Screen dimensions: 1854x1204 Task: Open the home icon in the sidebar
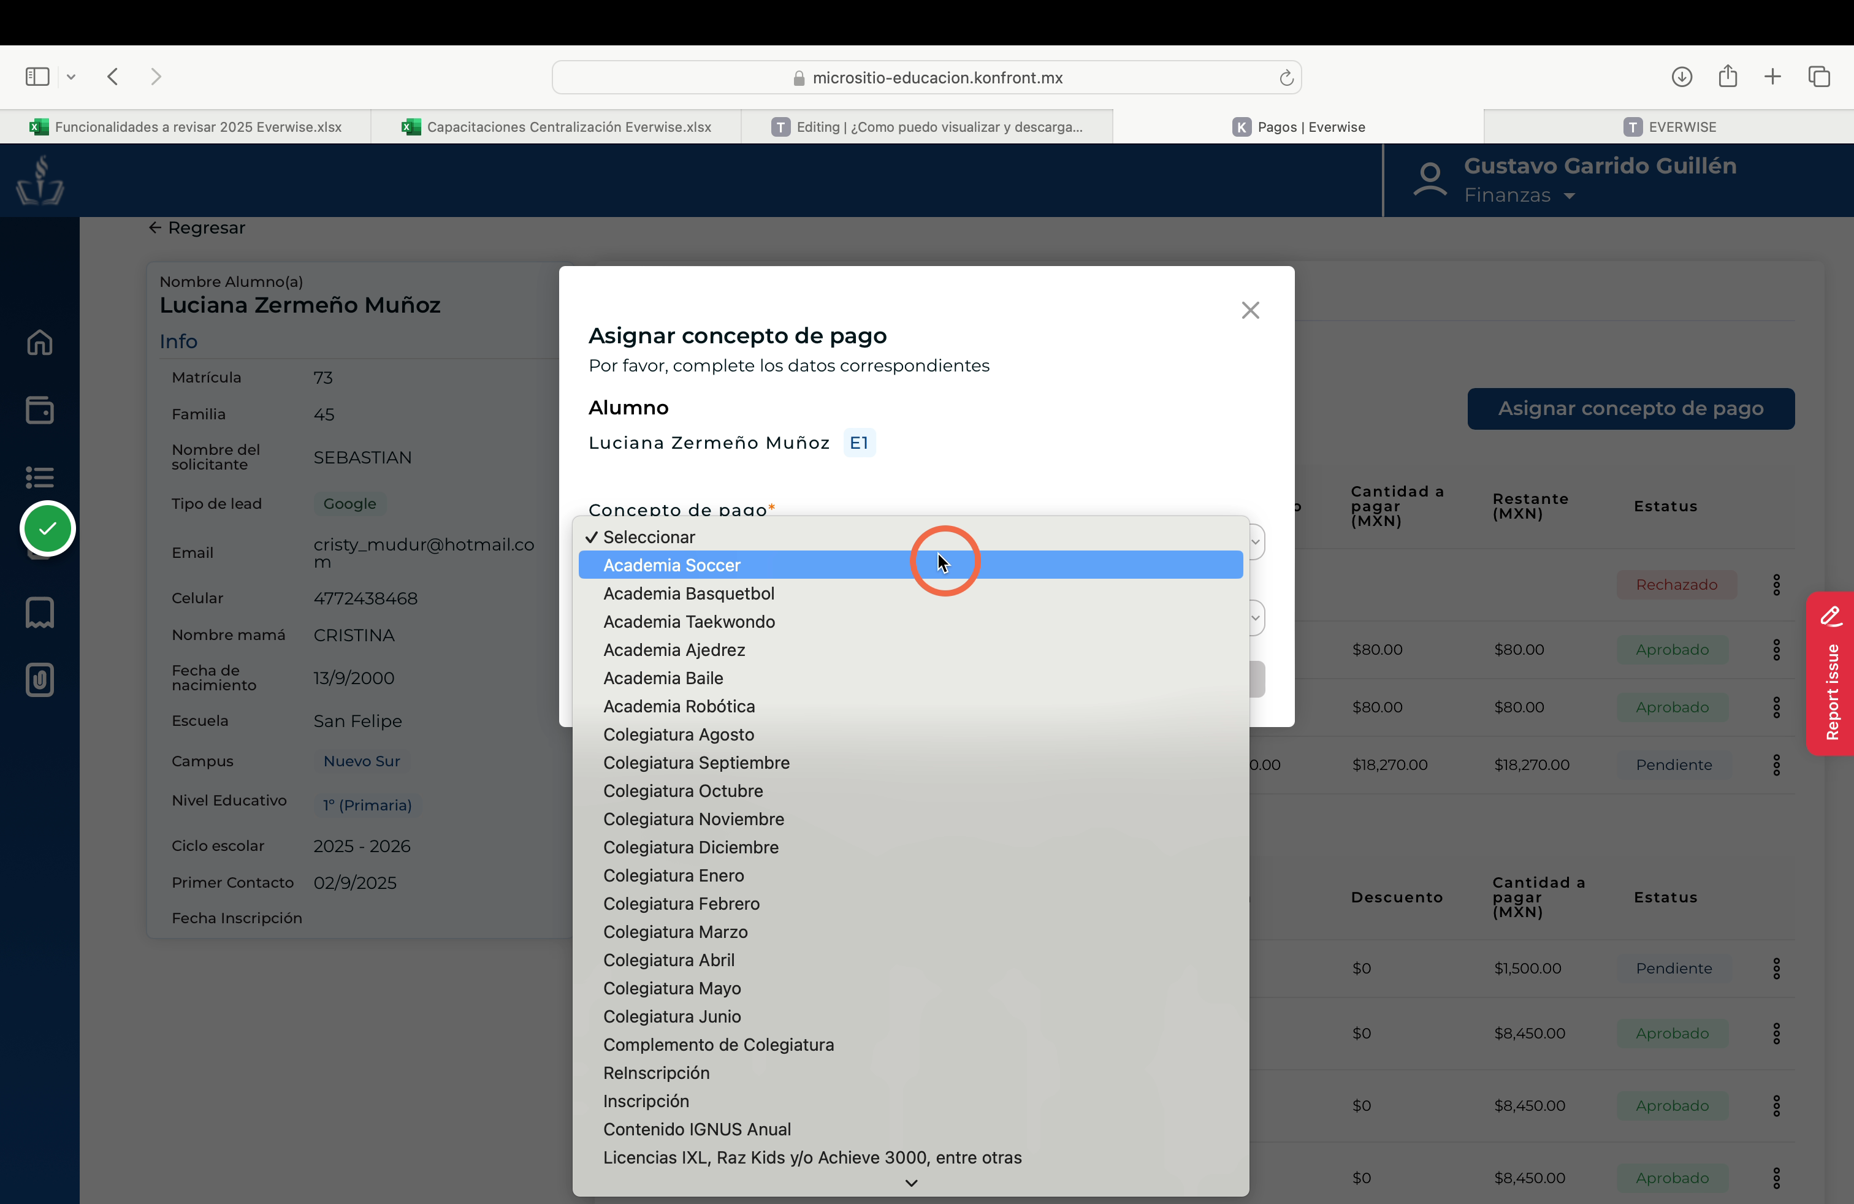(40, 343)
